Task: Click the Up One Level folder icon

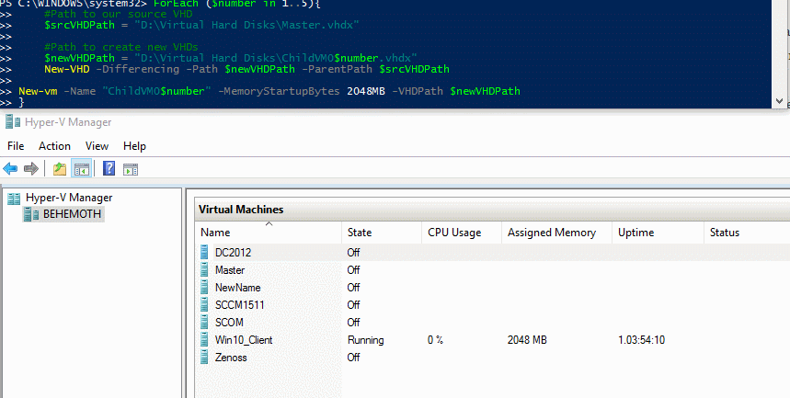Action: point(60,169)
